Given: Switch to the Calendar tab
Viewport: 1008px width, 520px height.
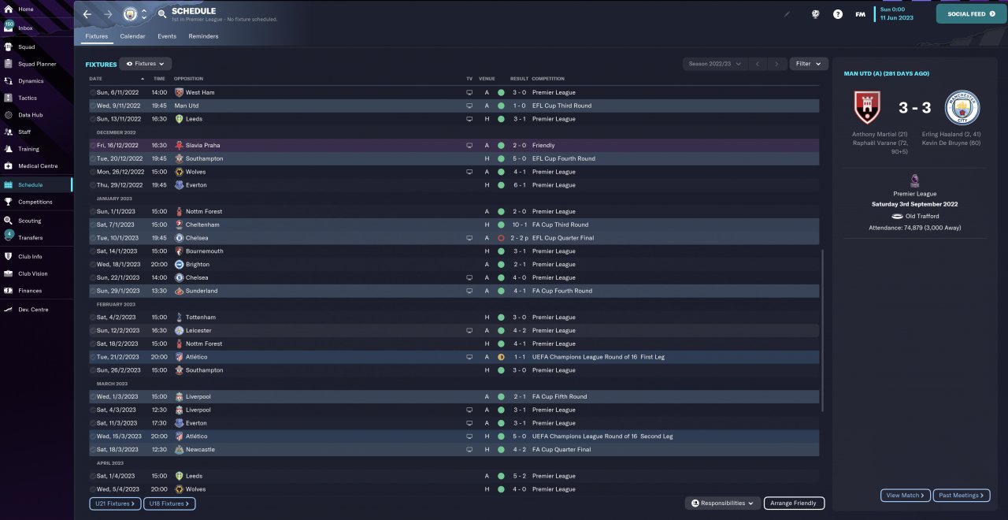Looking at the screenshot, I should [132, 36].
